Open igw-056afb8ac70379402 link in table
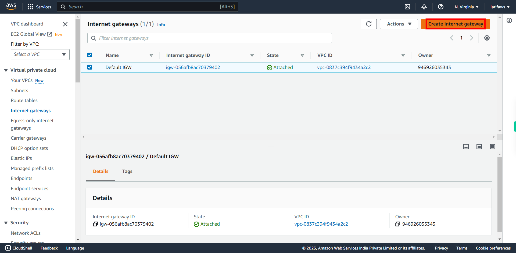516x253 pixels. 193,67
